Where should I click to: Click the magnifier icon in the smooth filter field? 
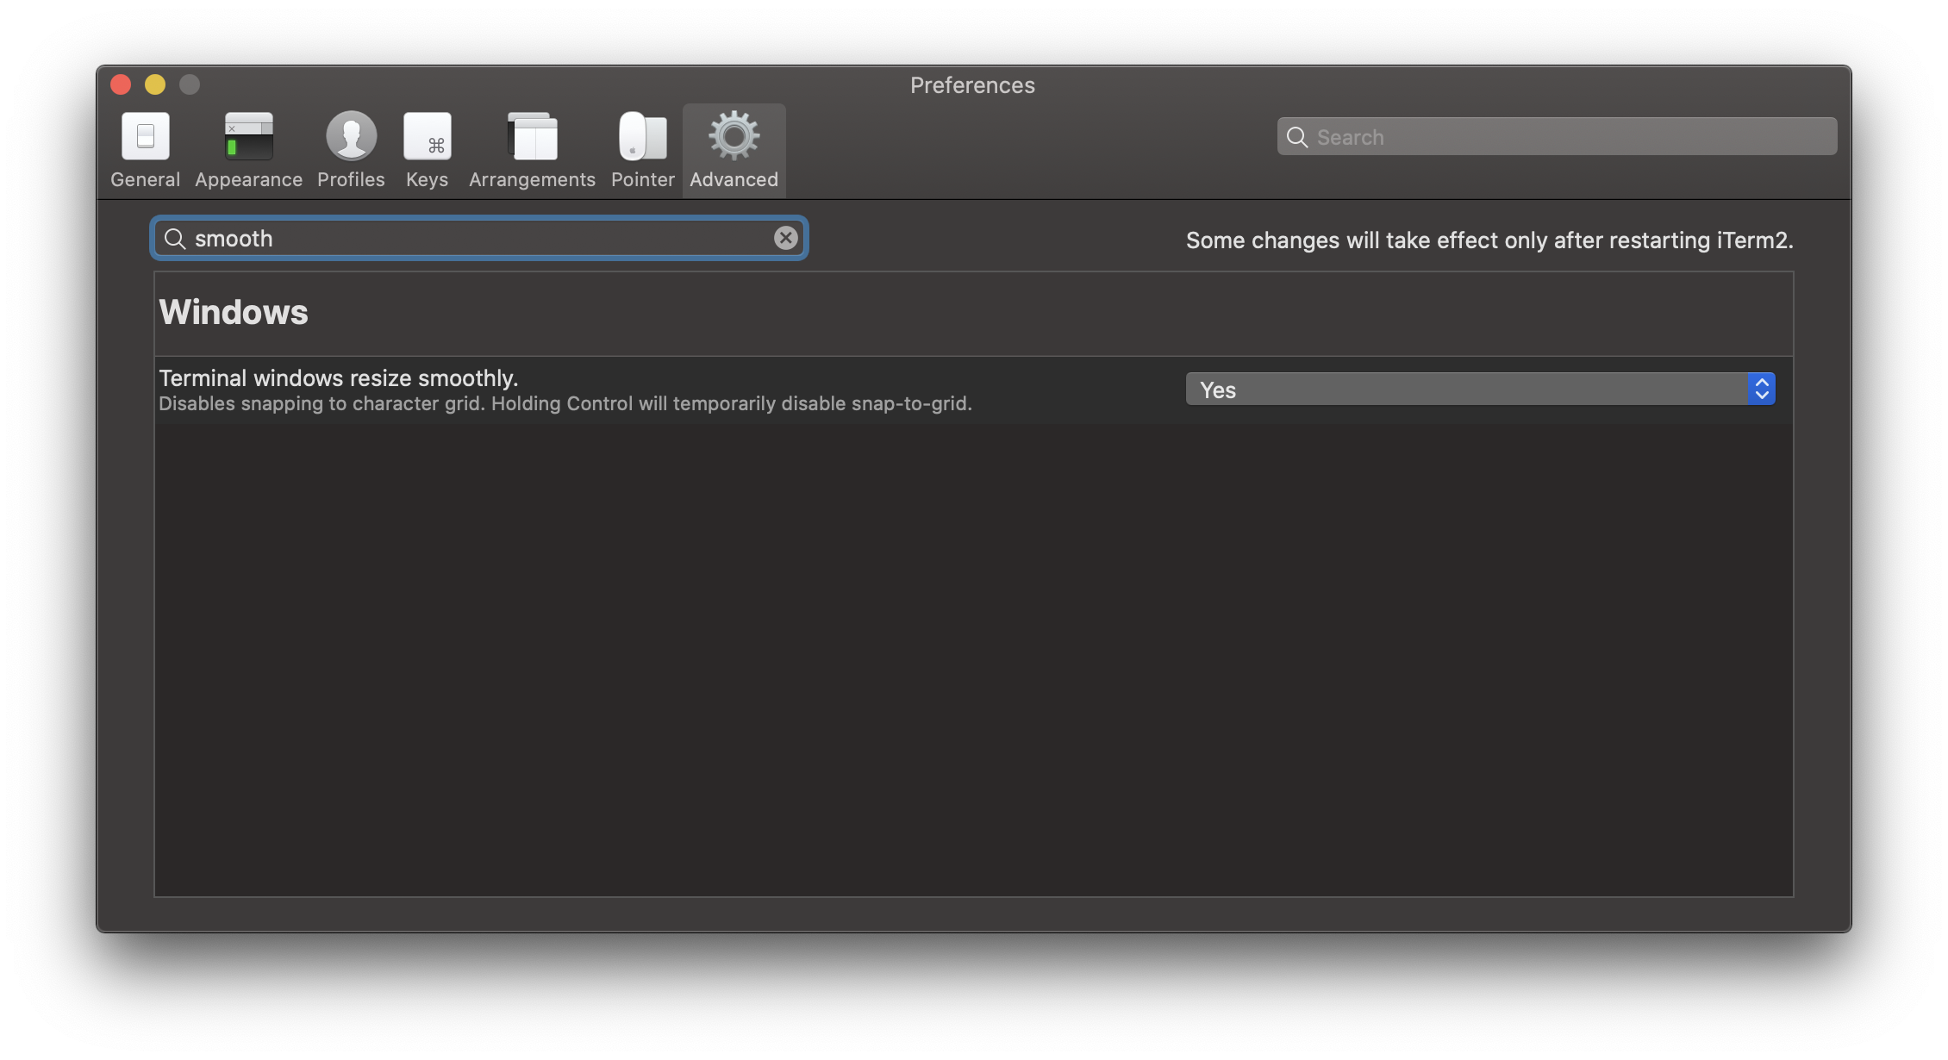point(175,239)
